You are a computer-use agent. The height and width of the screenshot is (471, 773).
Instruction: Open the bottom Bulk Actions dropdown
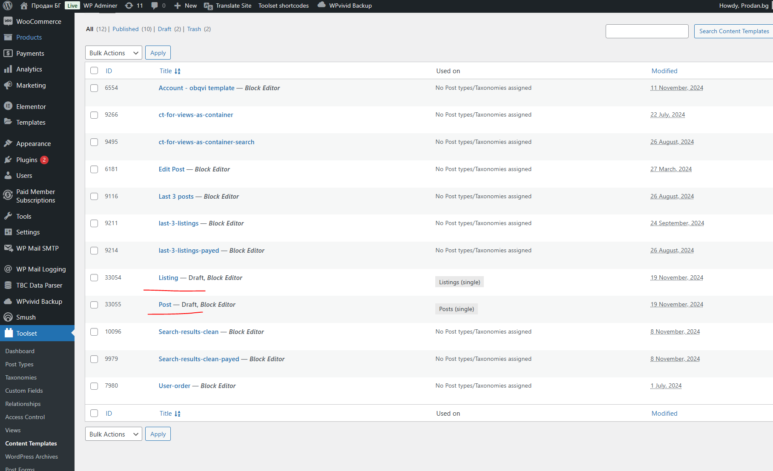(114, 434)
